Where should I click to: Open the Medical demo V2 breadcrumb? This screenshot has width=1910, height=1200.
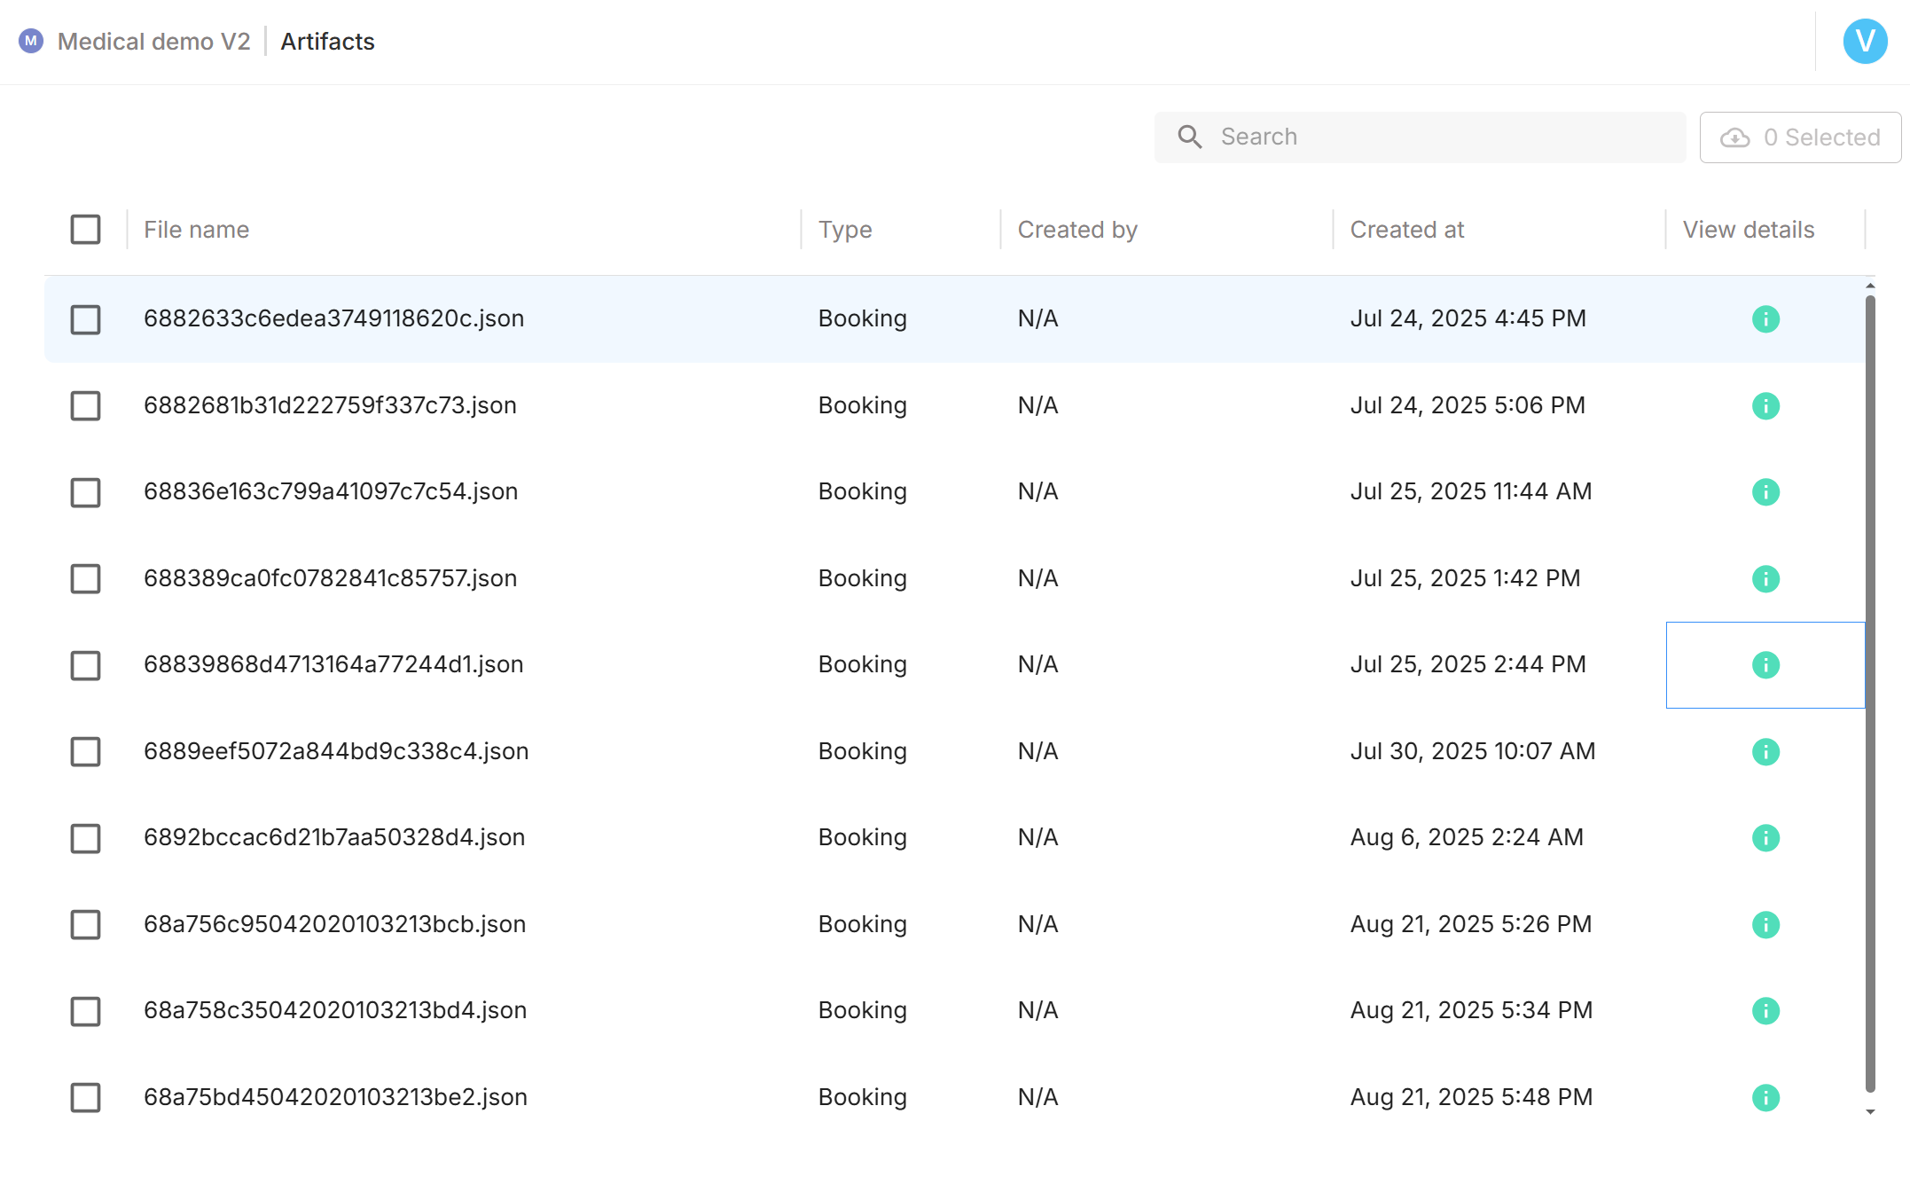(153, 42)
